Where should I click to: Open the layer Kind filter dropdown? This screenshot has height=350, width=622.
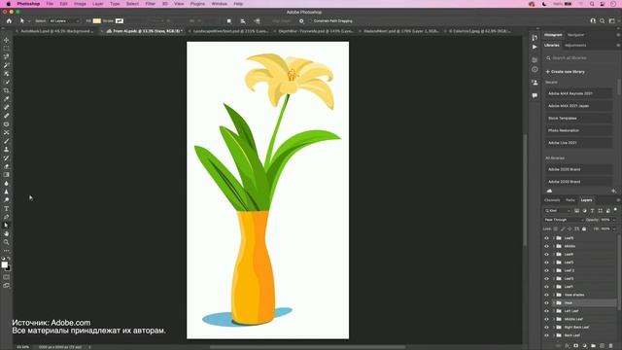tap(558, 211)
